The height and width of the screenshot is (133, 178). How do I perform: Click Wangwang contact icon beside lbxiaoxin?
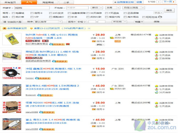[45, 95]
